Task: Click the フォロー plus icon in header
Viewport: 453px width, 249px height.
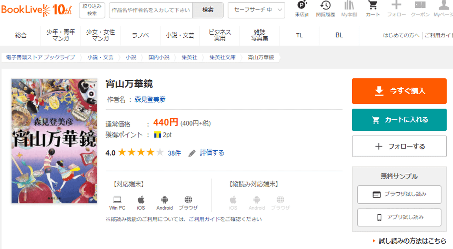Action: coord(396,8)
